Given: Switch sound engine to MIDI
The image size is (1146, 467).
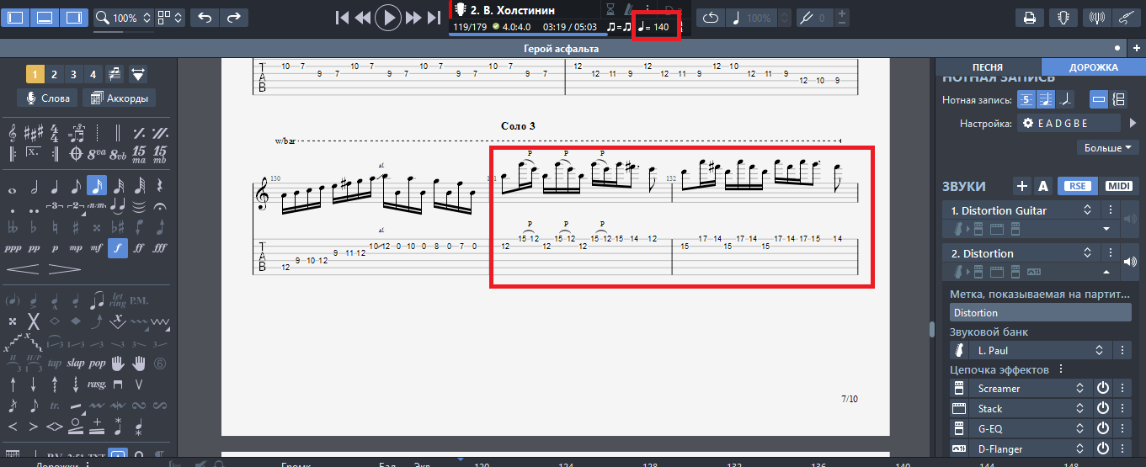Looking at the screenshot, I should [x=1118, y=186].
